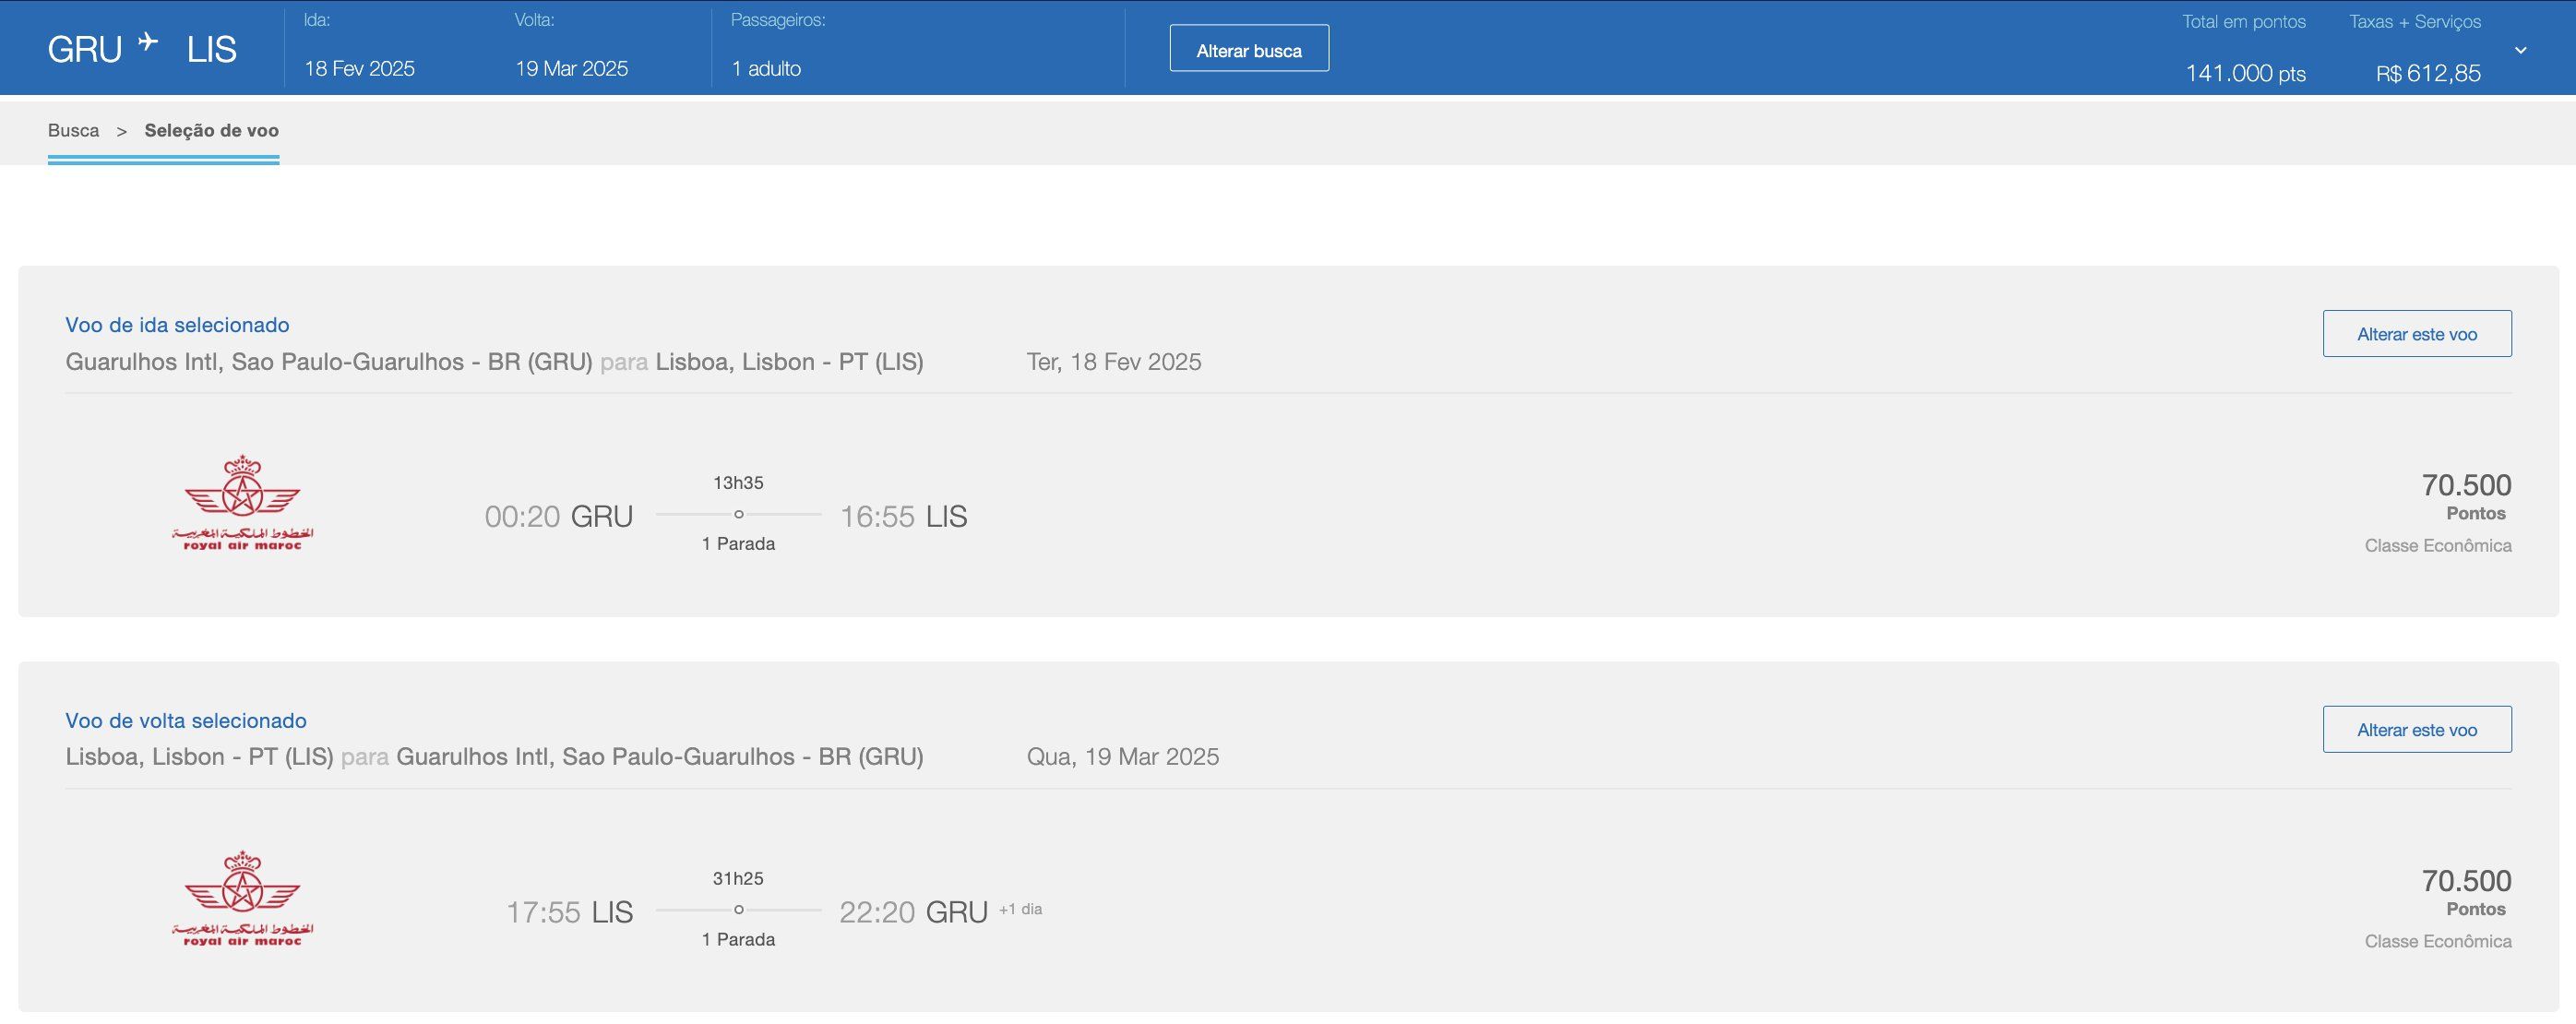2576x1024 pixels.
Task: Click Voo de ida selecionado heading
Action: [x=177, y=325]
